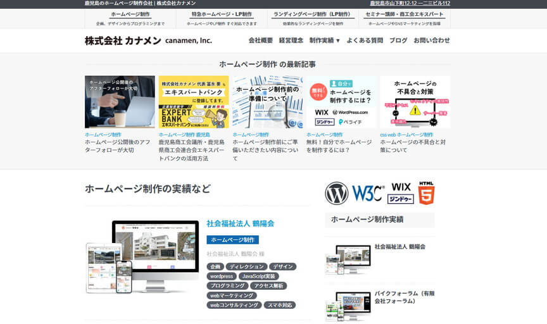Screen dimensions: 547x324
Task: Click the gray text 社会福祉法人 鶴陽会 様
Action: [x=236, y=254]
